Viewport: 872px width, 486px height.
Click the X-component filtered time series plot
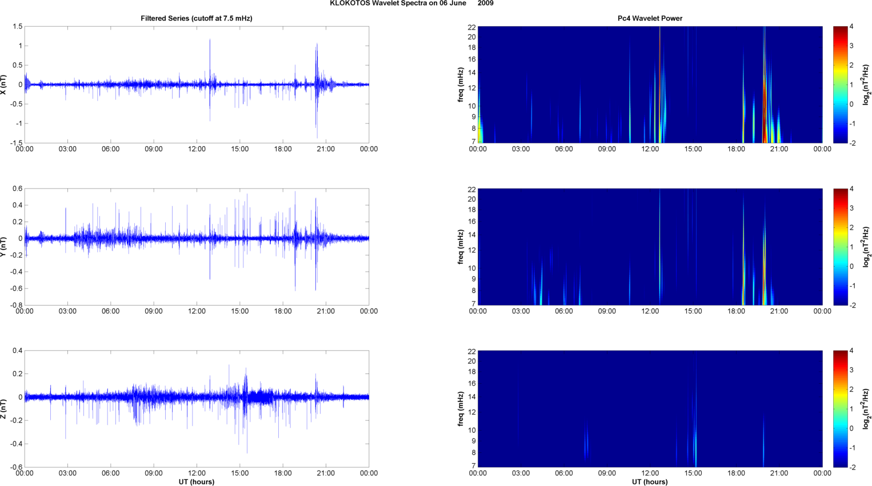(197, 85)
